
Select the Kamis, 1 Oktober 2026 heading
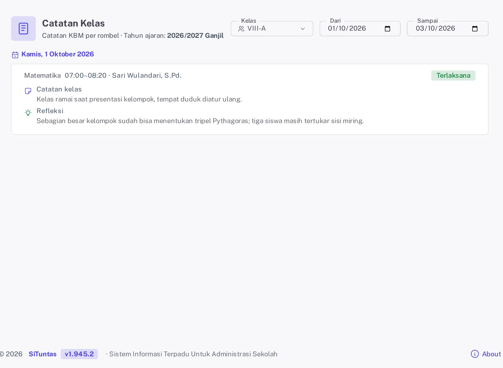coord(58,54)
